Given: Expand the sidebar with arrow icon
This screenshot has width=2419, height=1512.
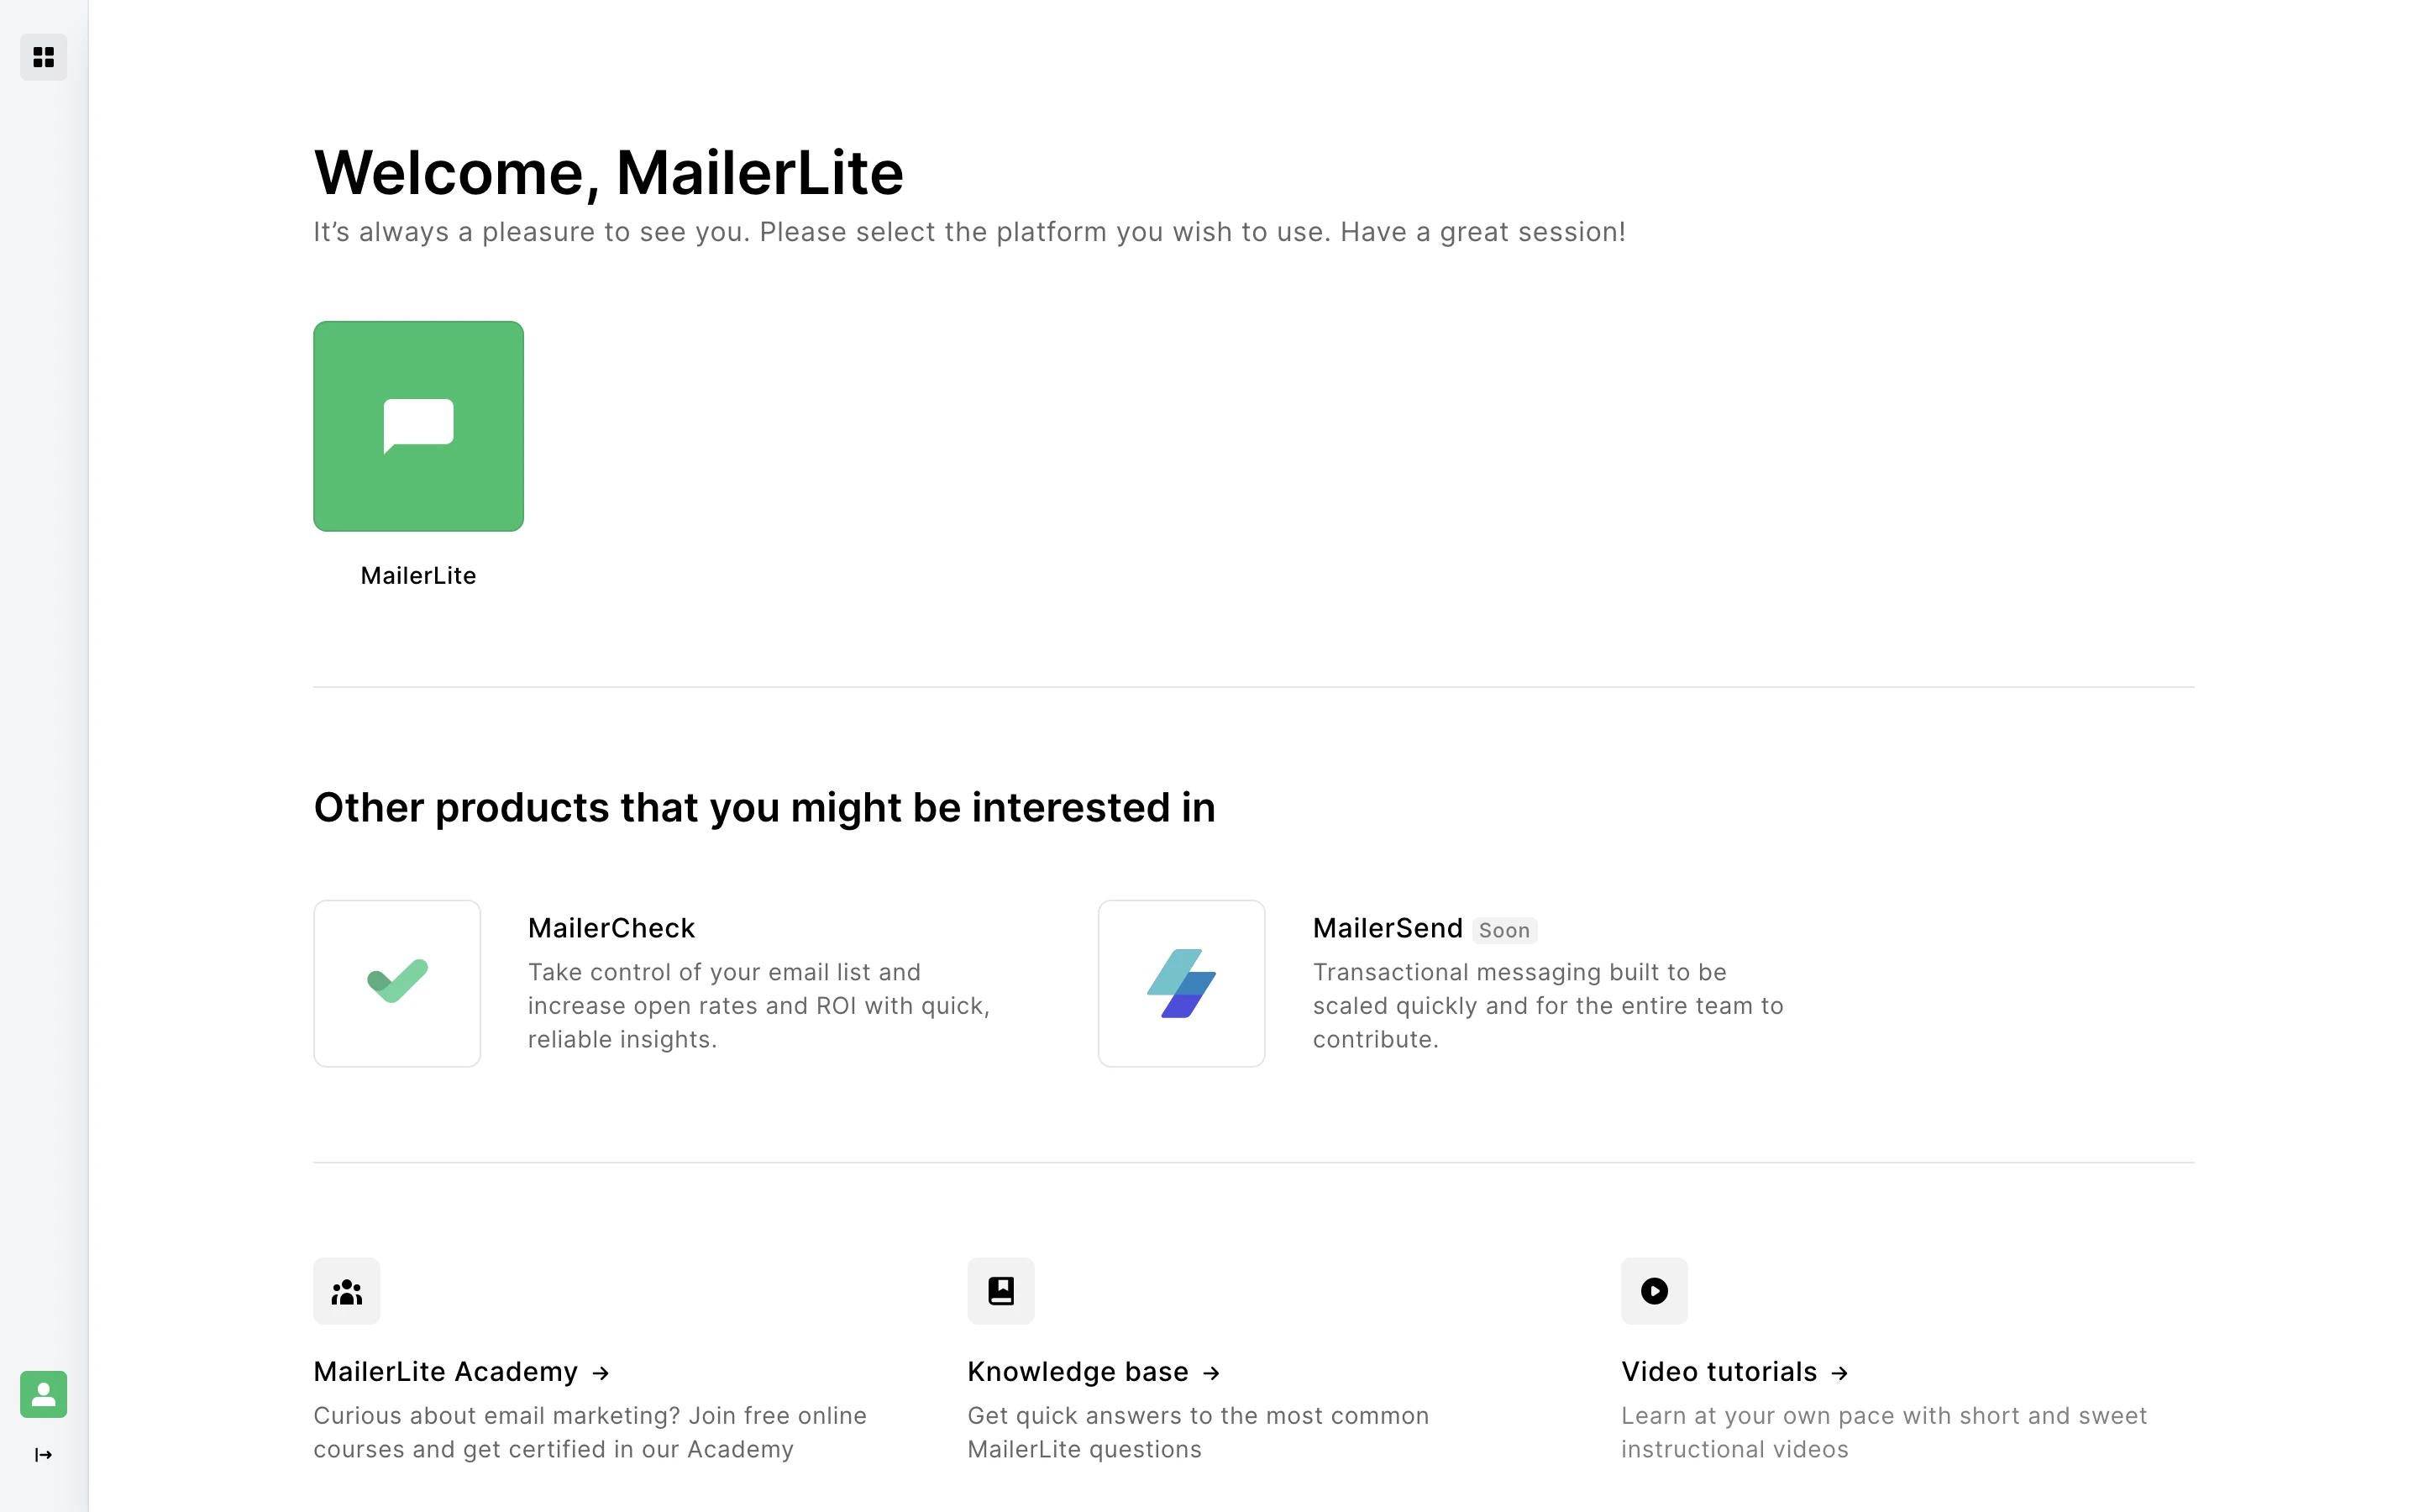Looking at the screenshot, I should tap(43, 1455).
